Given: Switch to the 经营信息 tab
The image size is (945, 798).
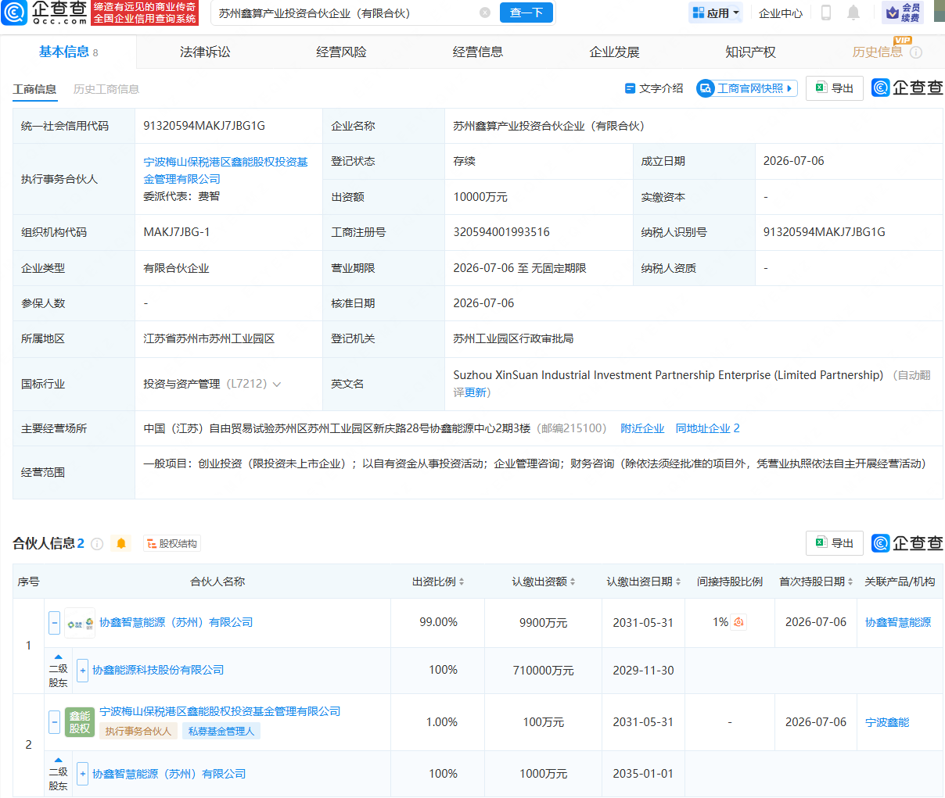Looking at the screenshot, I should 478,52.
